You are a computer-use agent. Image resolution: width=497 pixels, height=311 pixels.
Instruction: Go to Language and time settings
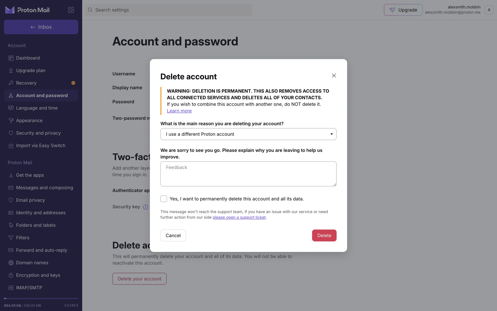point(37,108)
